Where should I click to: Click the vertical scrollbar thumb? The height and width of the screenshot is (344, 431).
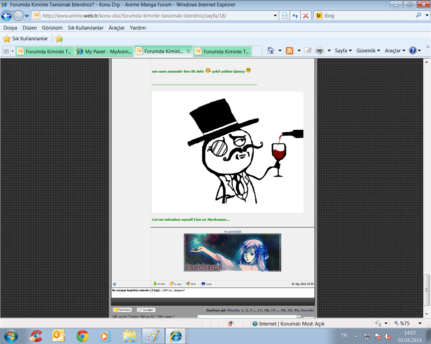click(x=427, y=290)
